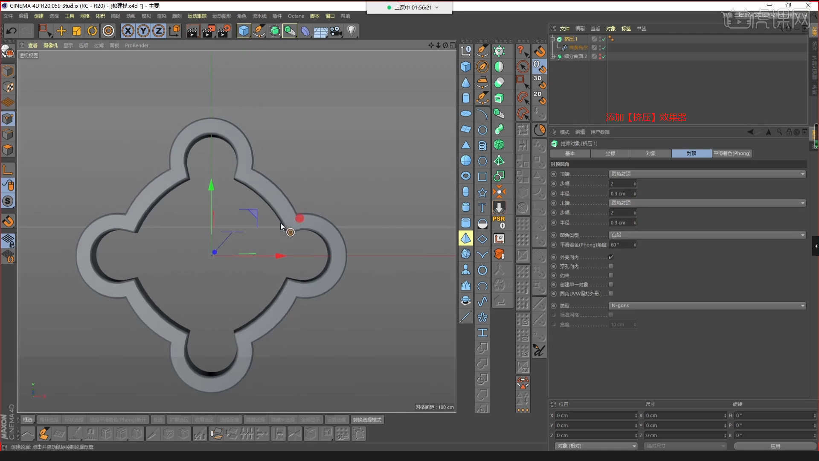Click the 顶端 半径 0.3 cm field

(x=621, y=193)
